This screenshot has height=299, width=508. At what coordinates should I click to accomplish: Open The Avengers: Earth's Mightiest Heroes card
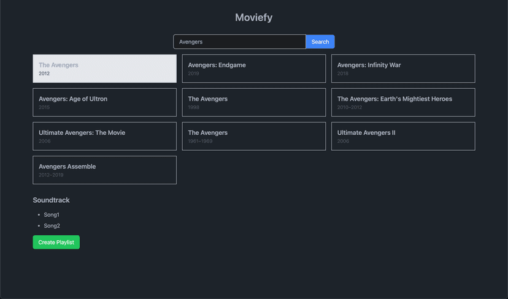[402, 102]
